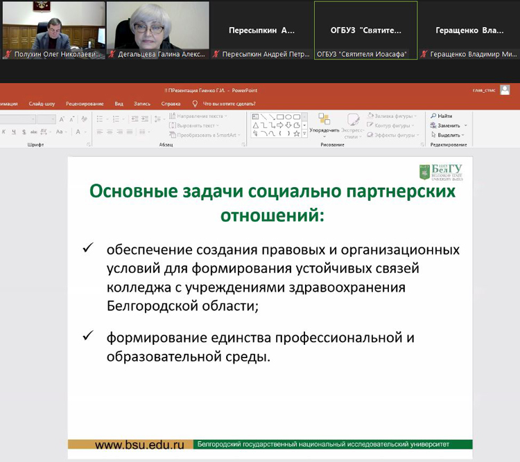Click the clear formatting eraser icon
The image size is (520, 462).
(x=82, y=119)
